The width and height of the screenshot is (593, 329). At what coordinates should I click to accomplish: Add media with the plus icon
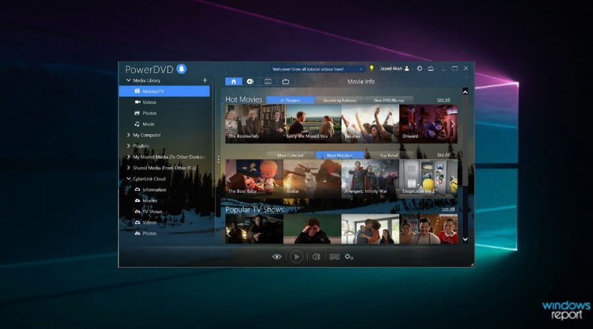pos(205,80)
